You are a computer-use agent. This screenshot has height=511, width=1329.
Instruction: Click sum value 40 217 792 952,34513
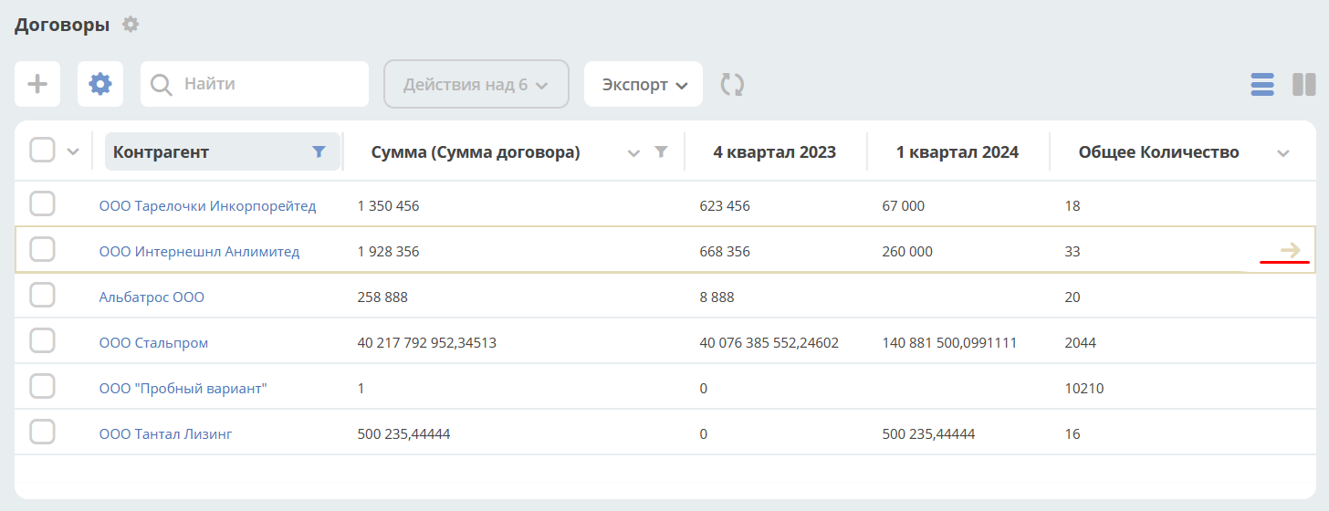[427, 343]
